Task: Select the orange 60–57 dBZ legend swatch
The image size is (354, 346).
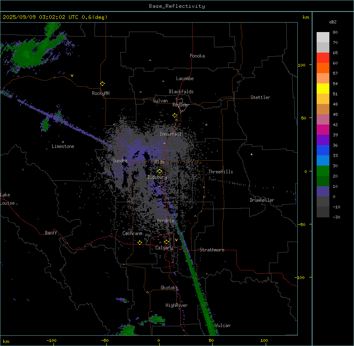Action: [x=323, y=68]
